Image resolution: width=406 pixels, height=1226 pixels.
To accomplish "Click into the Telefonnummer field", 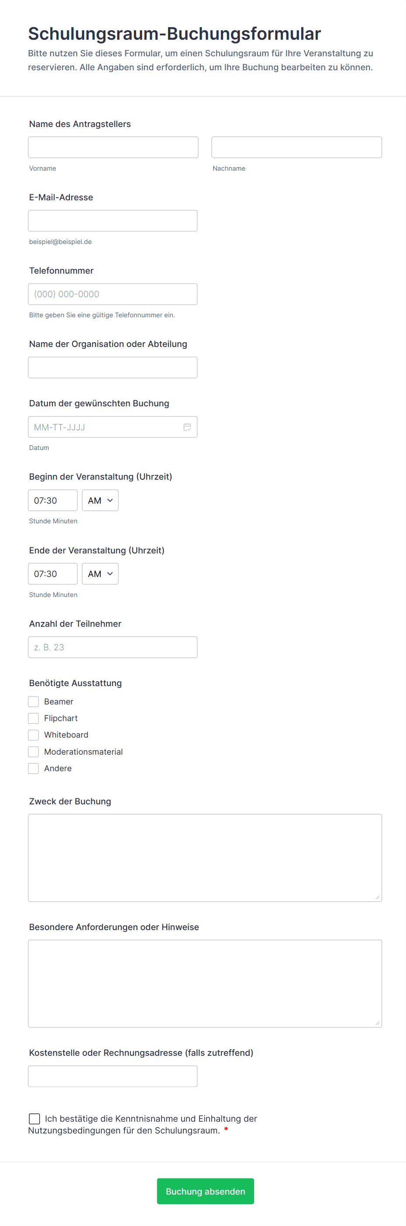I will (112, 294).
